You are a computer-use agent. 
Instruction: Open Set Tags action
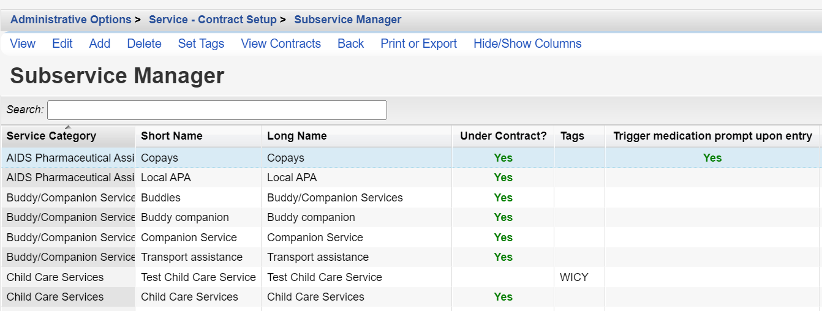point(201,43)
